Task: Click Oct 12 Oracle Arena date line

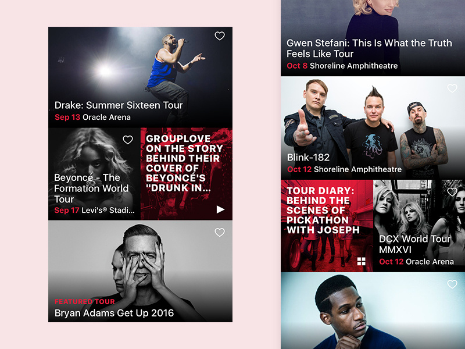Action: 416,262
